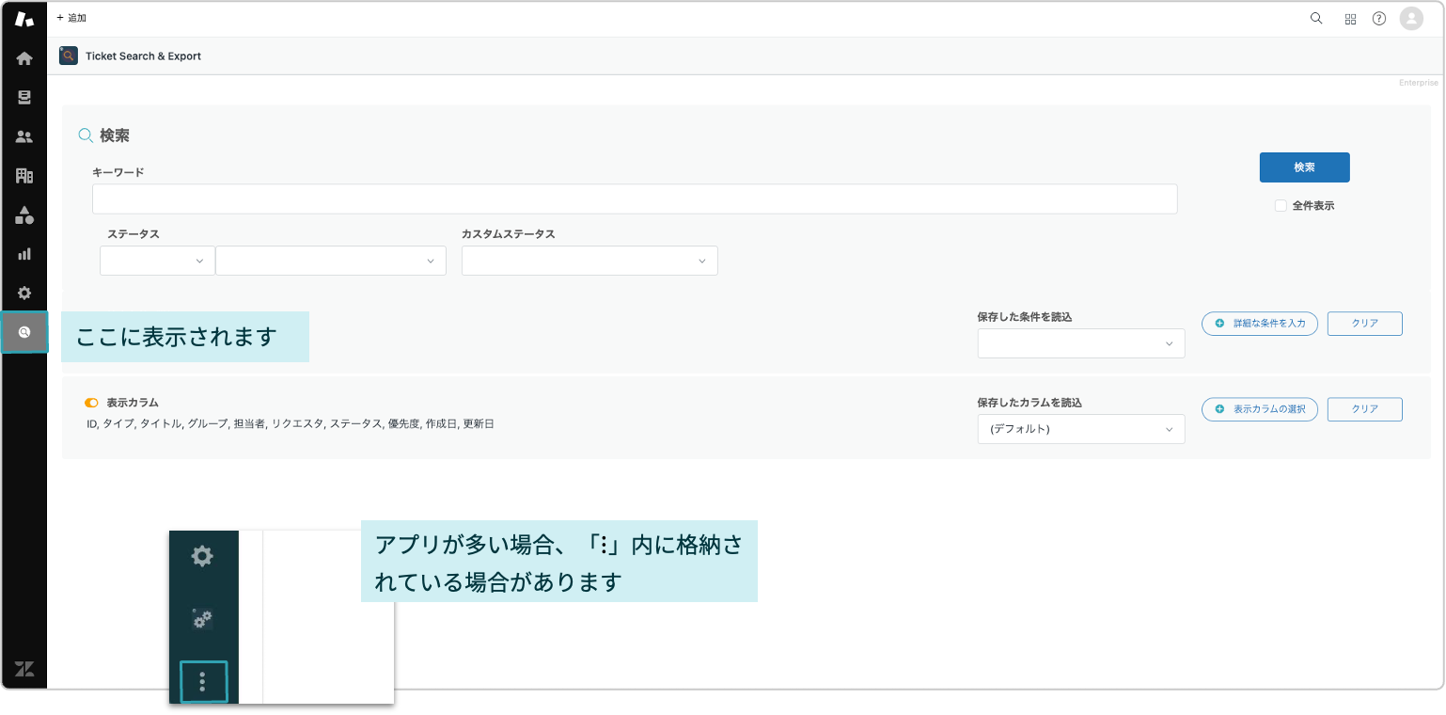Open the help question mark icon
The width and height of the screenshot is (1446, 715).
pos(1379,19)
